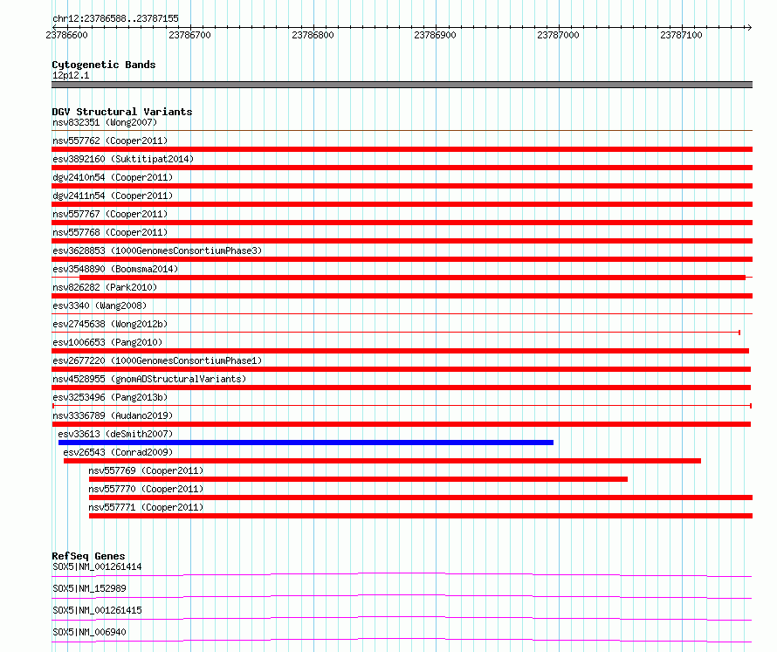
Task: Select transcript SOX5|NM_001261415
Action: (97, 610)
